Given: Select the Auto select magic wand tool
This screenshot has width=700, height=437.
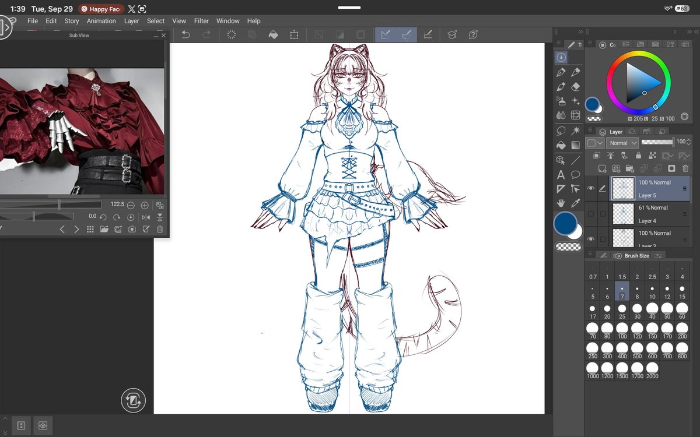Looking at the screenshot, I should pyautogui.click(x=576, y=131).
